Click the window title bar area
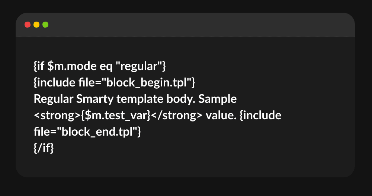This screenshot has width=372, height=196. pyautogui.click(x=185, y=25)
